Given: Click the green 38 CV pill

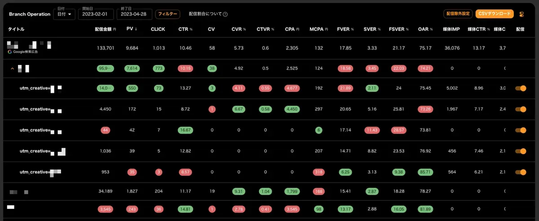Looking at the screenshot, I should (x=212, y=68).
